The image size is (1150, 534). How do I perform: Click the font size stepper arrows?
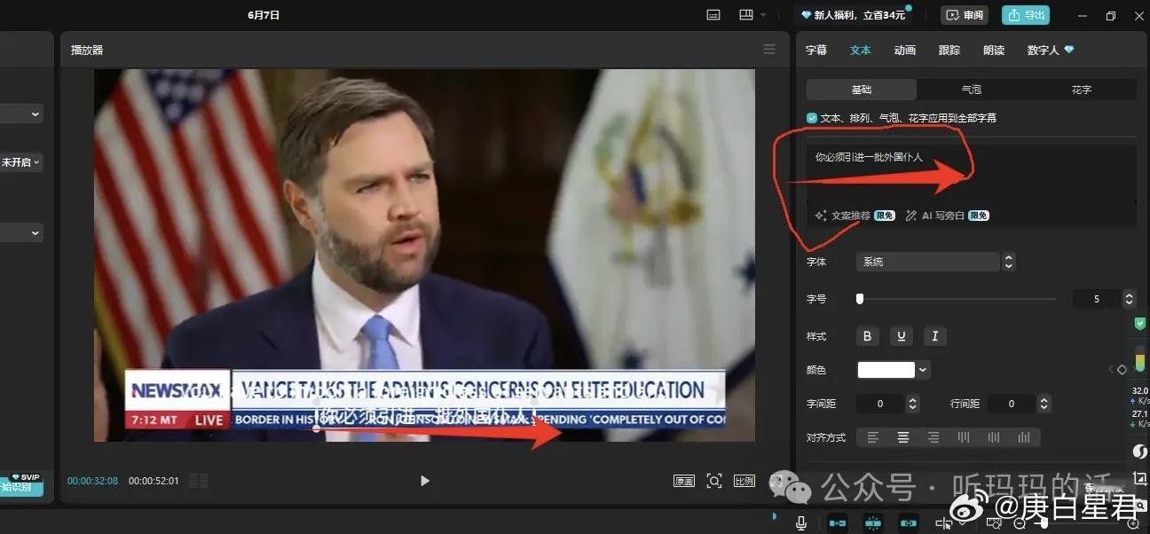(x=1129, y=299)
